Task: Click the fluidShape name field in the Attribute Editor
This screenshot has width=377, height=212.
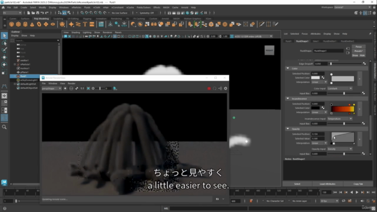Action: tap(329, 51)
